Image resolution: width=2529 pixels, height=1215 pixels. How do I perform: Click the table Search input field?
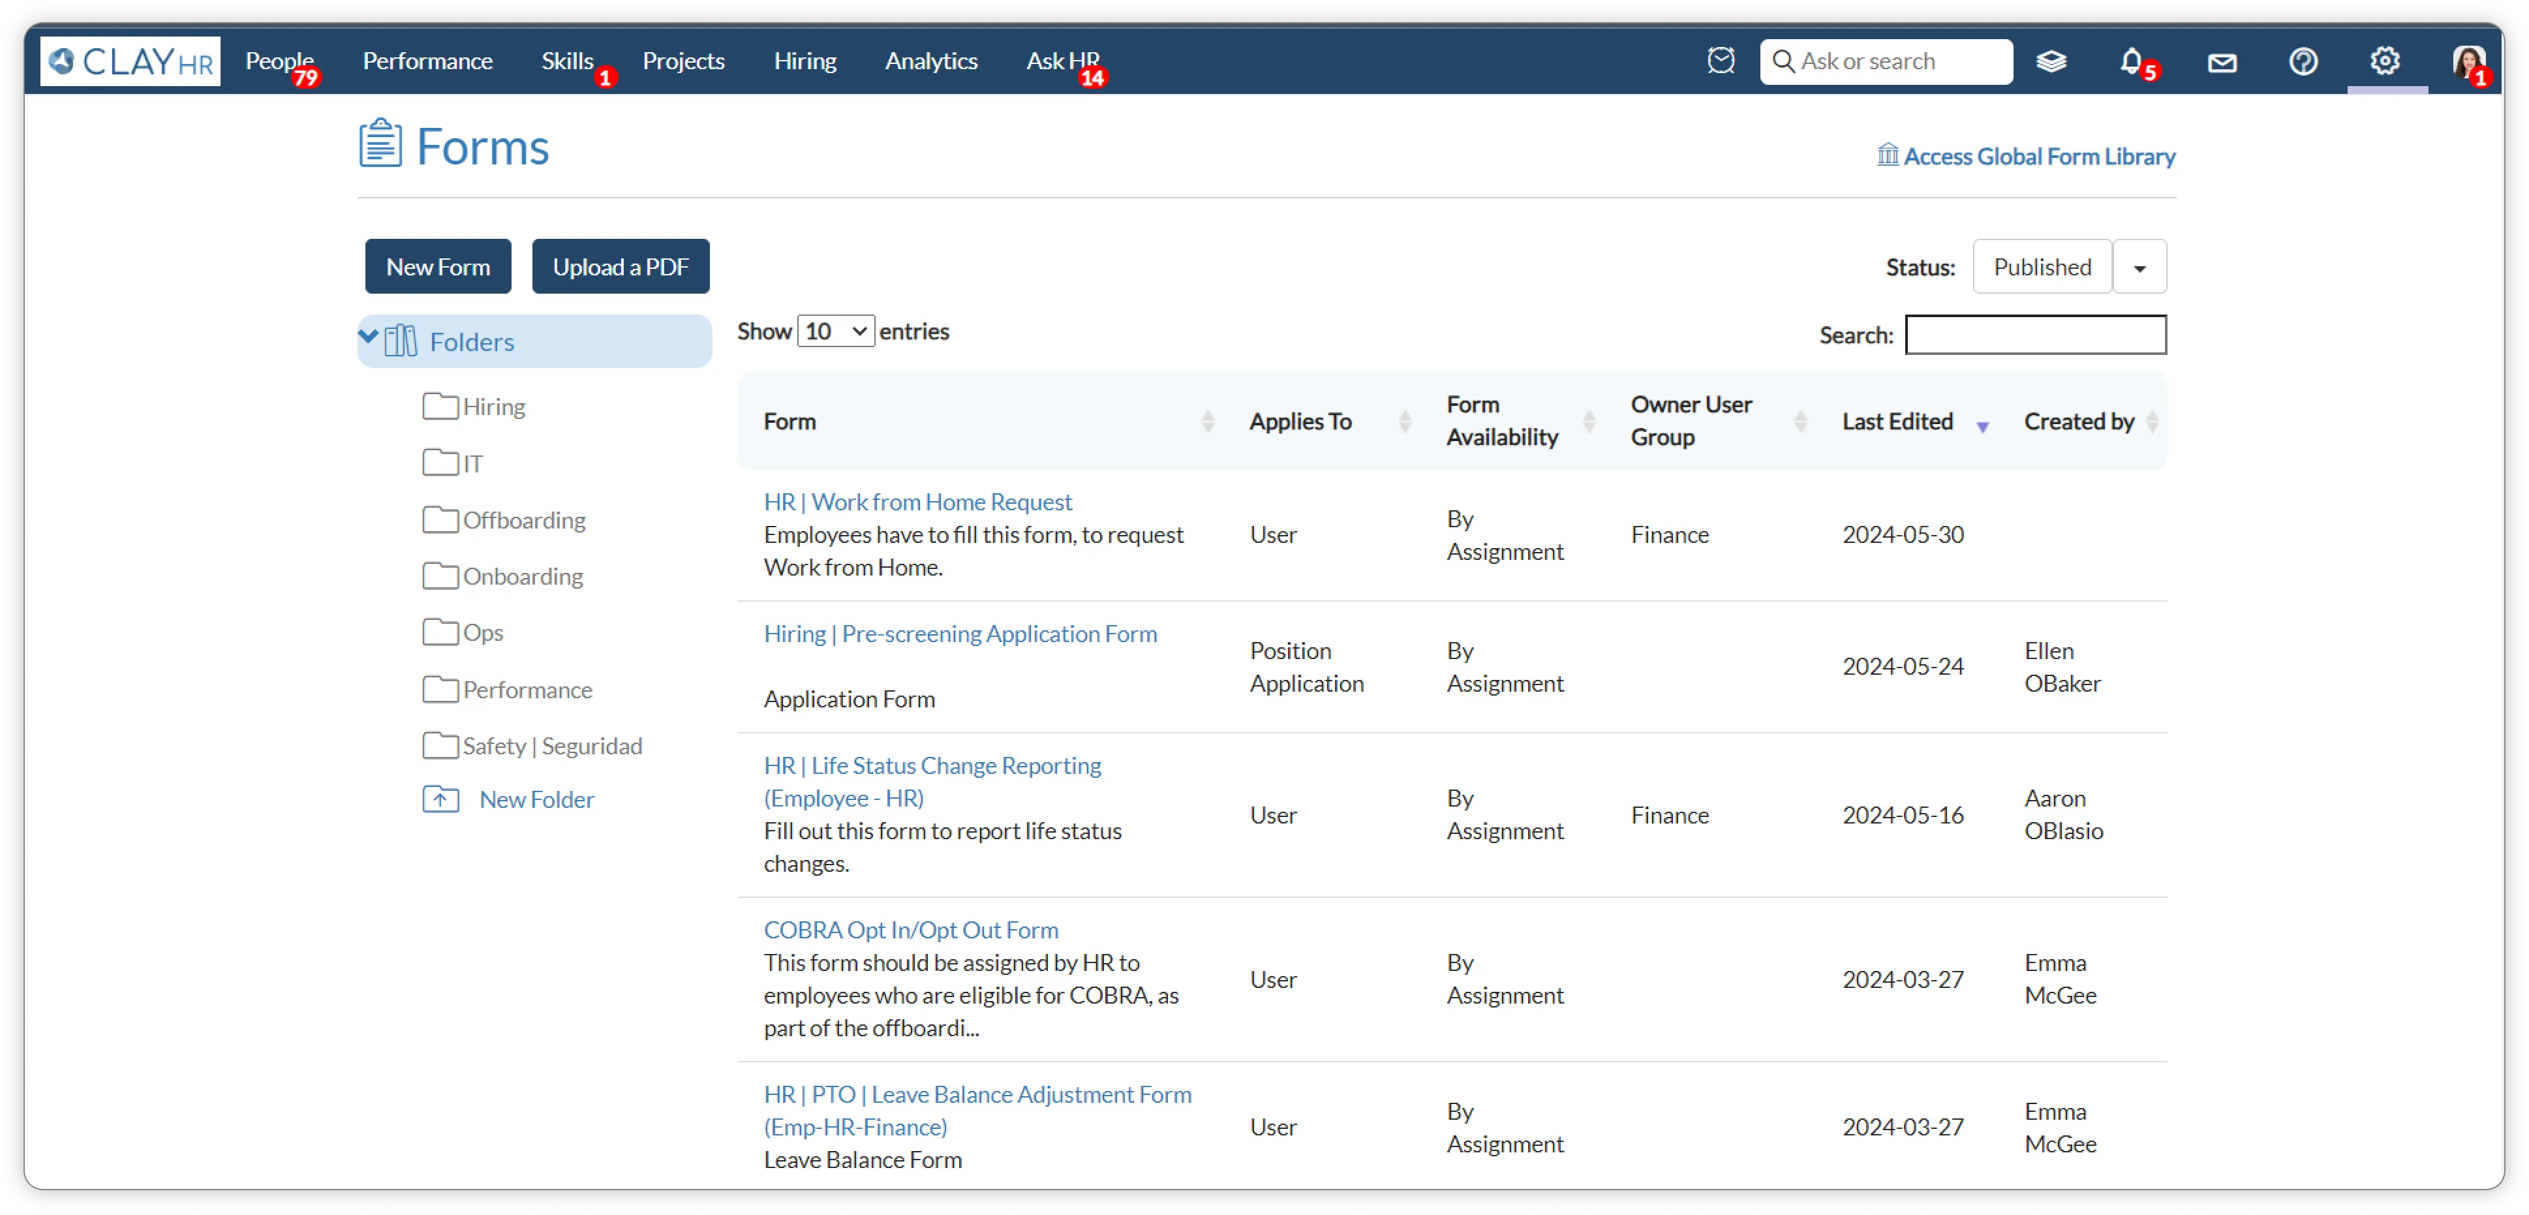pyautogui.click(x=2035, y=335)
